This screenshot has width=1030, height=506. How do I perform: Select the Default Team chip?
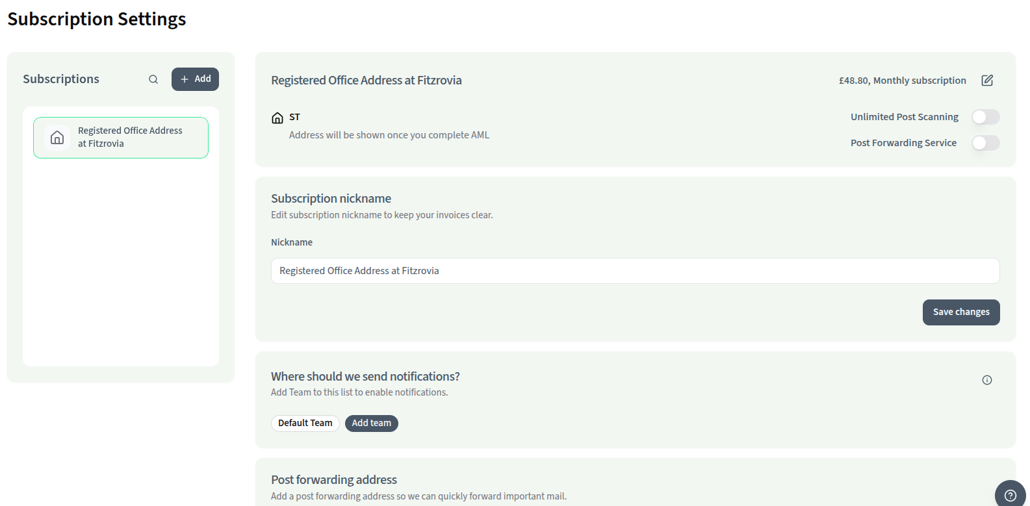coord(305,424)
